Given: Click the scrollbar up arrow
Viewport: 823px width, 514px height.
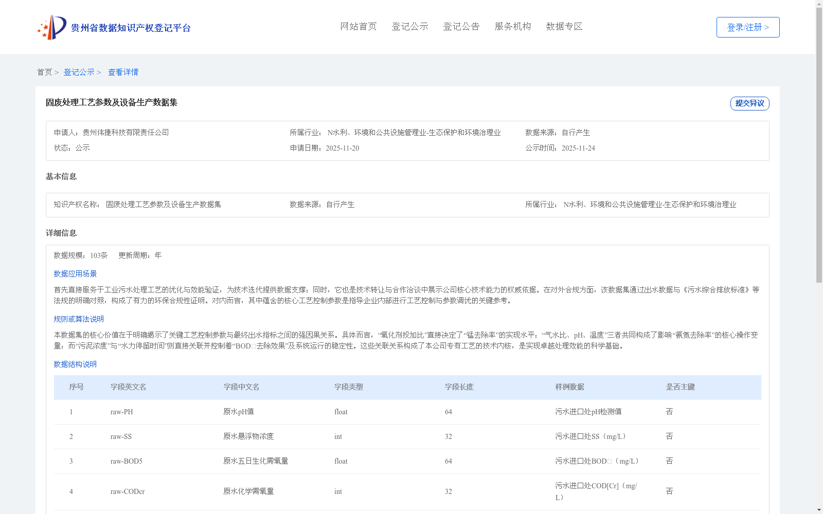Looking at the screenshot, I should pos(819,3).
